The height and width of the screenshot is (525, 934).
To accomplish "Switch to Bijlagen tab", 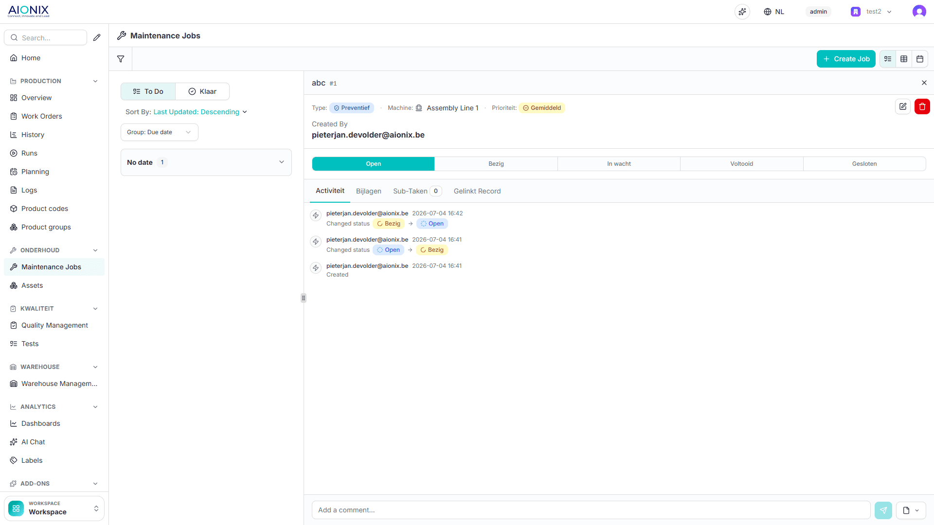I will coord(369,191).
